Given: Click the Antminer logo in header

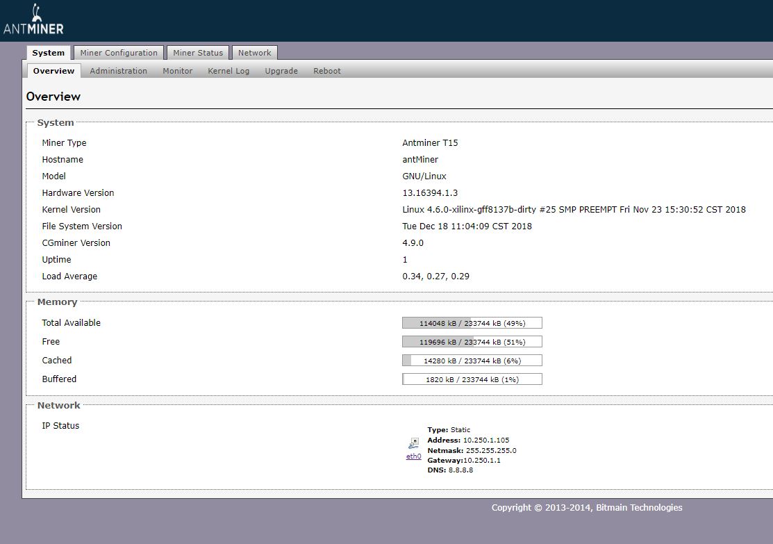Looking at the screenshot, I should click(x=33, y=19).
